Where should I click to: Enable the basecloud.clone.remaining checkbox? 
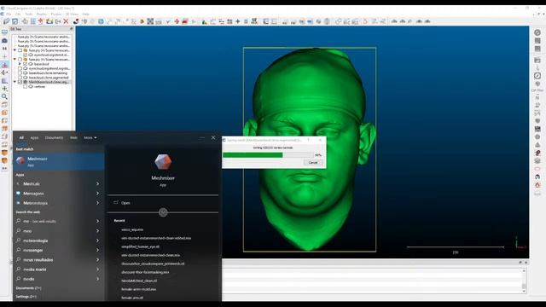20,73
